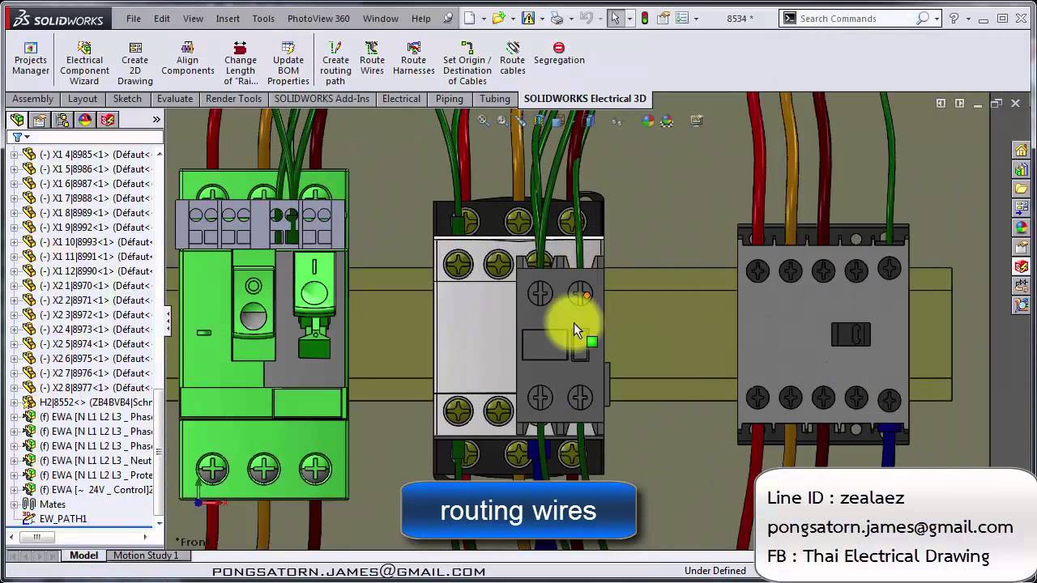This screenshot has height=583, width=1037.
Task: Switch to the Piping tab
Action: click(x=450, y=99)
